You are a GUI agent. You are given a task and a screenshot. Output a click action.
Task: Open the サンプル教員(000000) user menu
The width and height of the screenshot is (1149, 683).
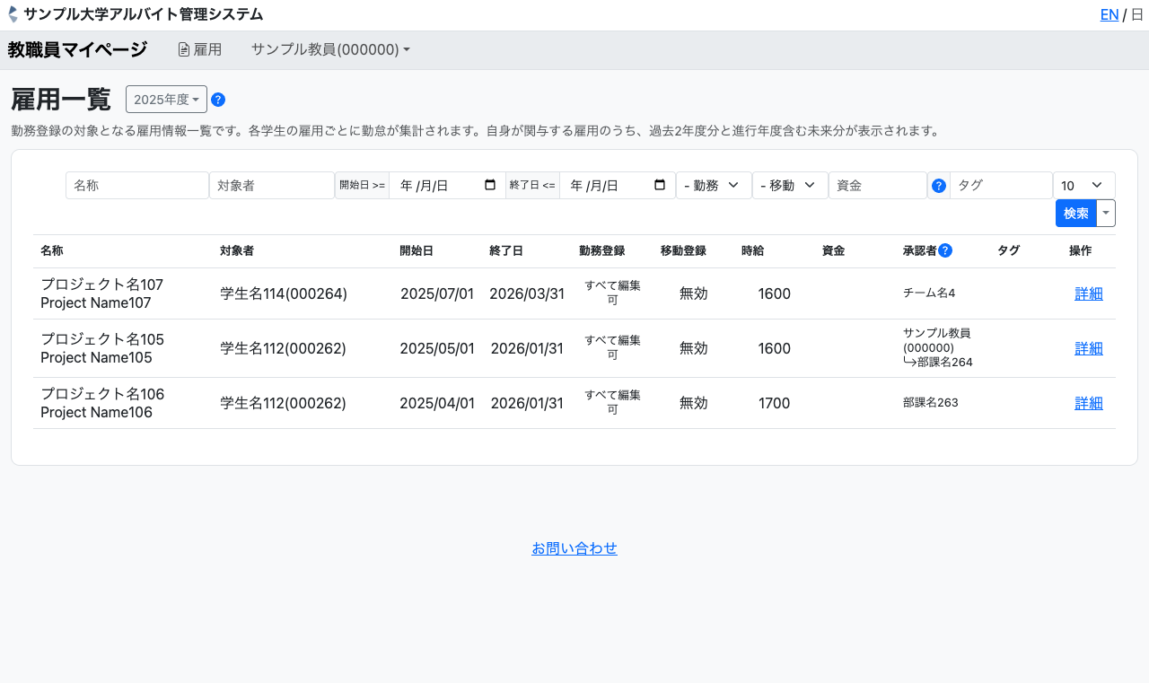[x=330, y=50]
